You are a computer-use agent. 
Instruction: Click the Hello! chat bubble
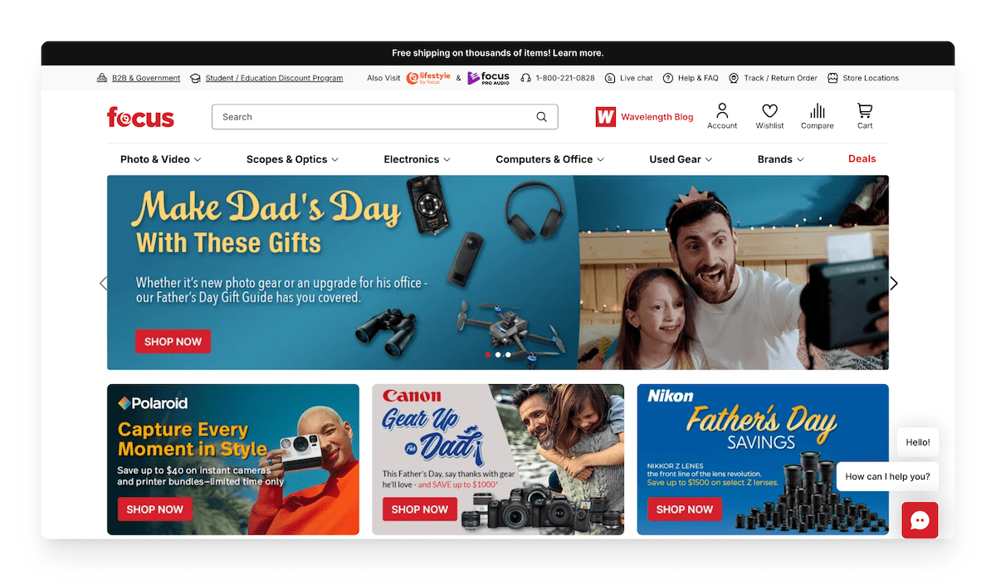click(918, 442)
